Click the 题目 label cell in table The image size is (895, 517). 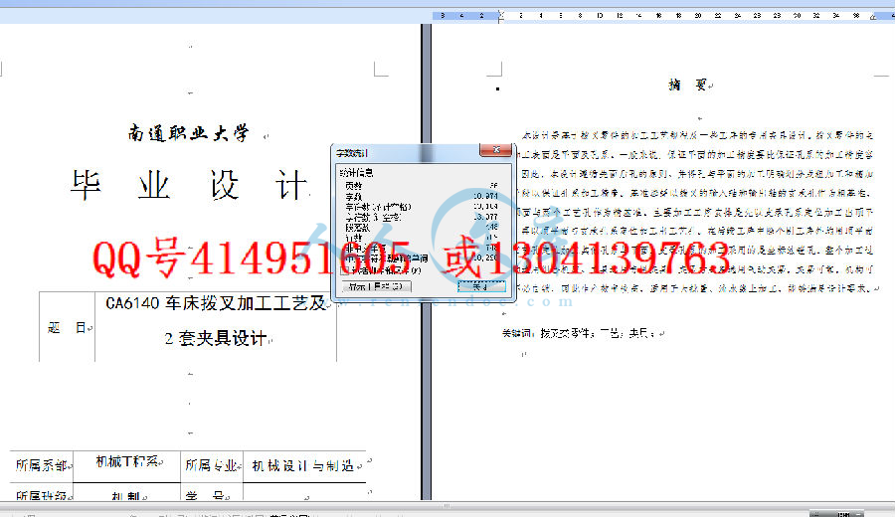(x=68, y=327)
